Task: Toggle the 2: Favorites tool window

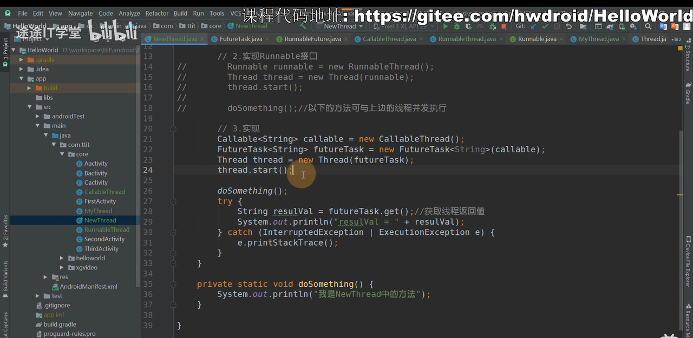Action: pos(5,231)
